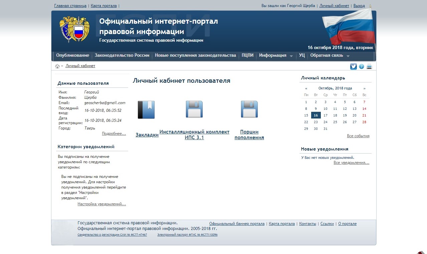Click the home icon in breadcrumb
427x254 pixels.
point(57,66)
